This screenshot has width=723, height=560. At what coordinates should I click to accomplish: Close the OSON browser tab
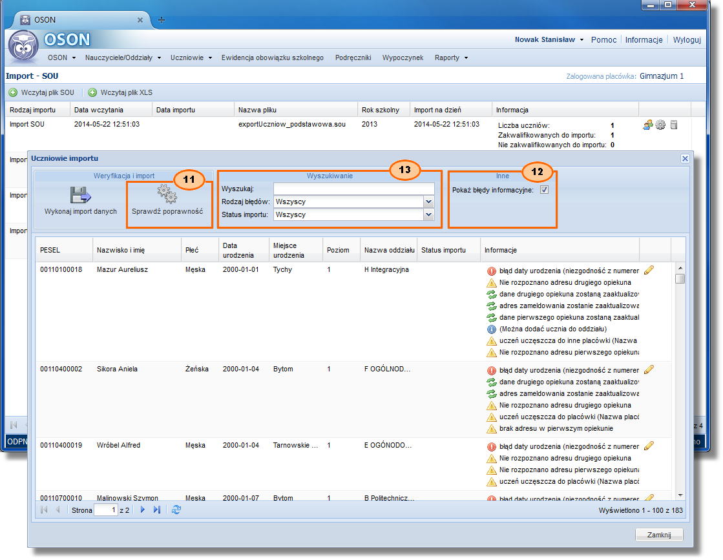[x=140, y=20]
